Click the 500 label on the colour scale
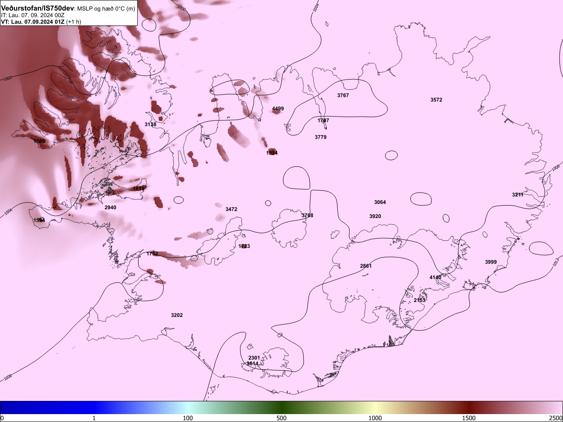 [281, 418]
